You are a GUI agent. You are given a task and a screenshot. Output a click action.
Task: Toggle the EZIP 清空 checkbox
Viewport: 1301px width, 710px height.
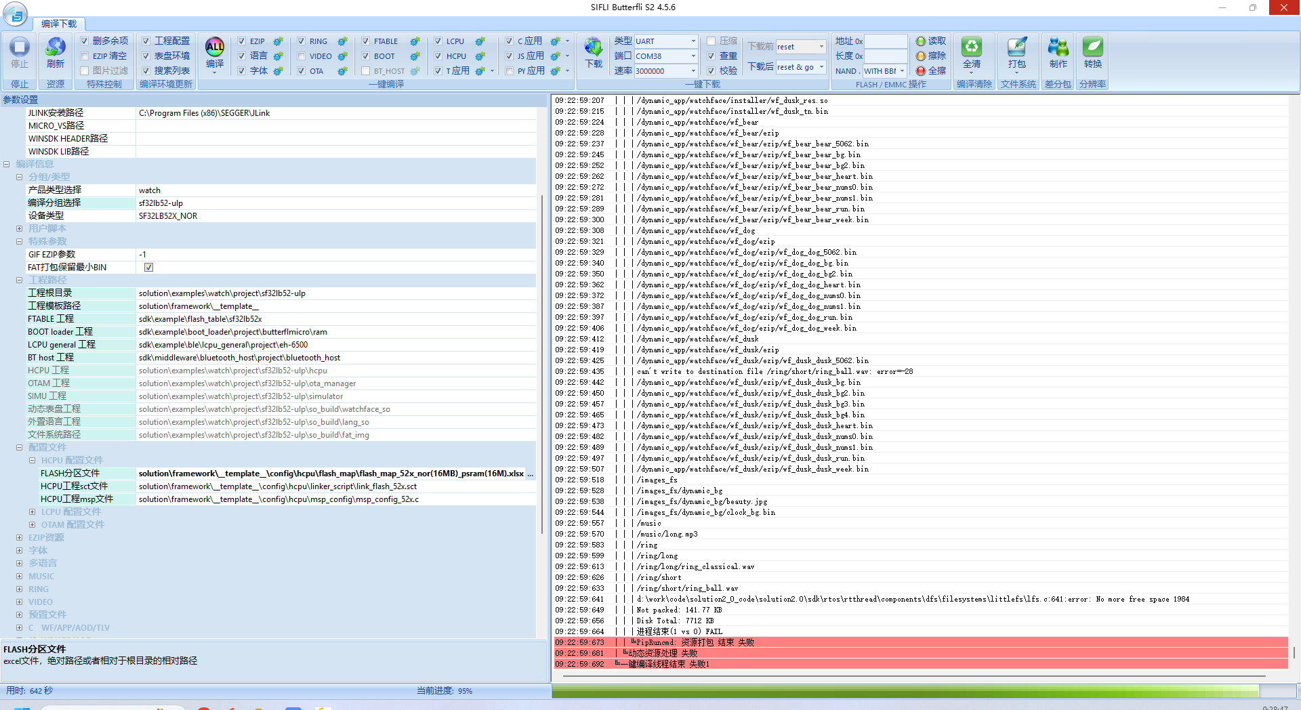coord(85,56)
